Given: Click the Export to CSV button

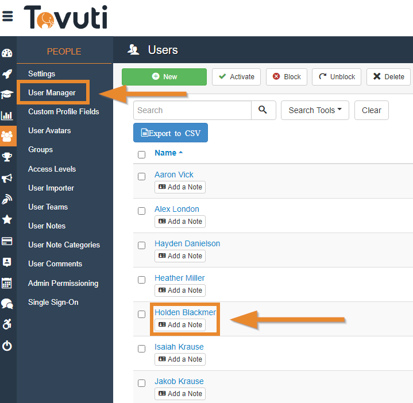Looking at the screenshot, I should click(171, 133).
